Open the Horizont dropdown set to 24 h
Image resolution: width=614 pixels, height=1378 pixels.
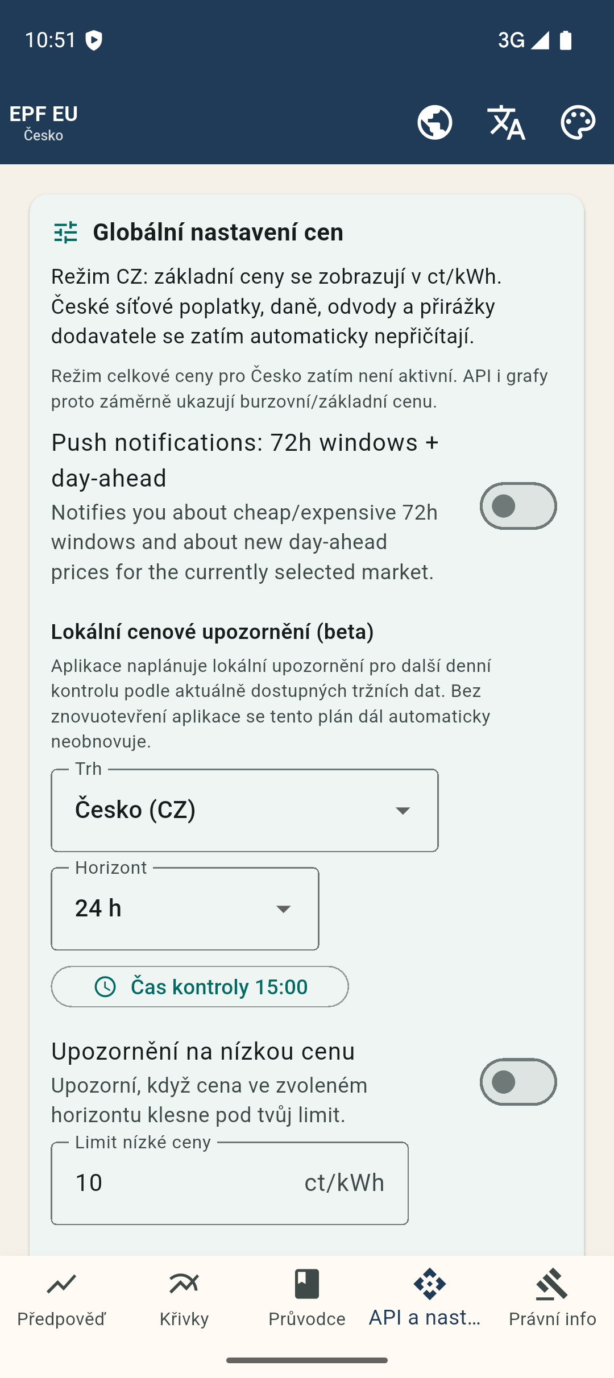[x=185, y=908]
